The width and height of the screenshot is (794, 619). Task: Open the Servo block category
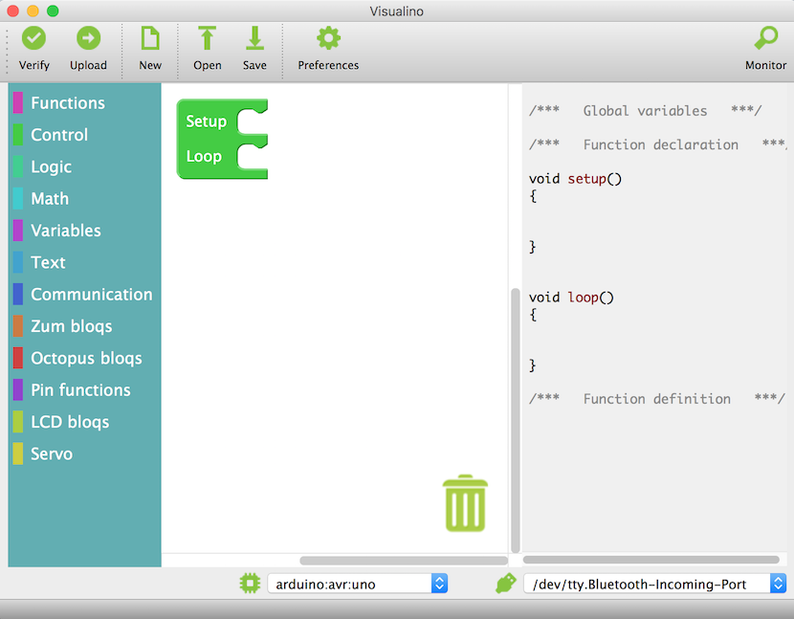(x=52, y=454)
